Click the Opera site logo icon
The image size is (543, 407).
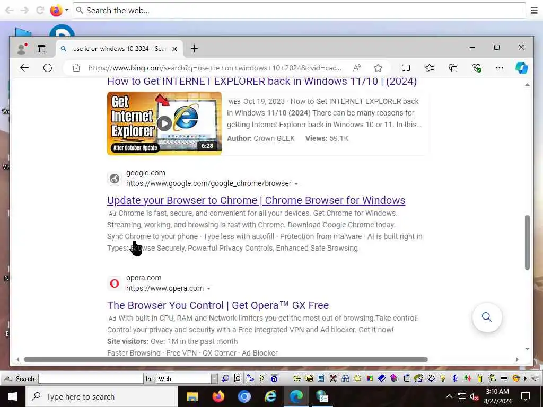coord(115,284)
